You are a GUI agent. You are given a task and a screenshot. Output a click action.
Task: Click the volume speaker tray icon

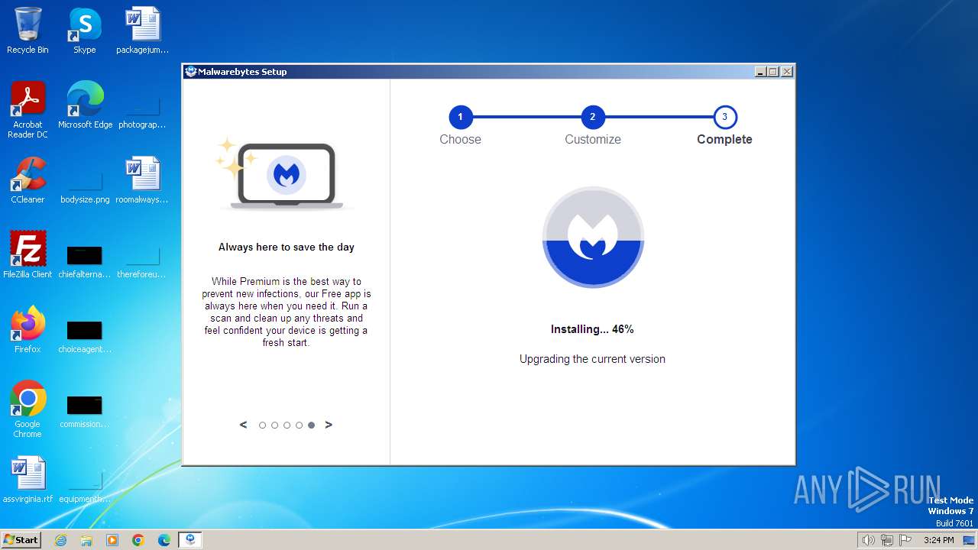click(869, 540)
